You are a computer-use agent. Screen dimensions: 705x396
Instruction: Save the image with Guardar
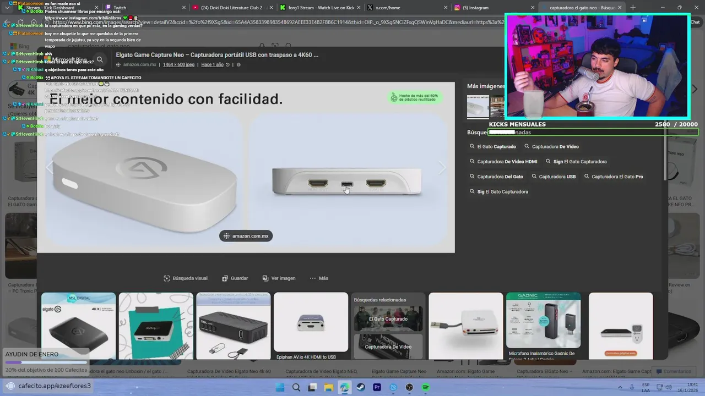(235, 278)
